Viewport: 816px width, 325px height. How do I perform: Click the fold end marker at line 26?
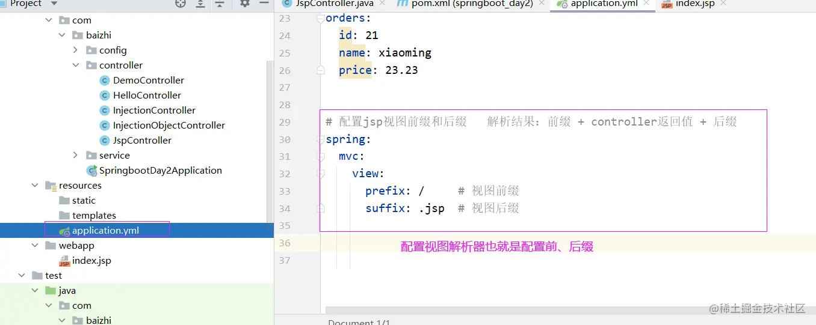click(x=321, y=70)
